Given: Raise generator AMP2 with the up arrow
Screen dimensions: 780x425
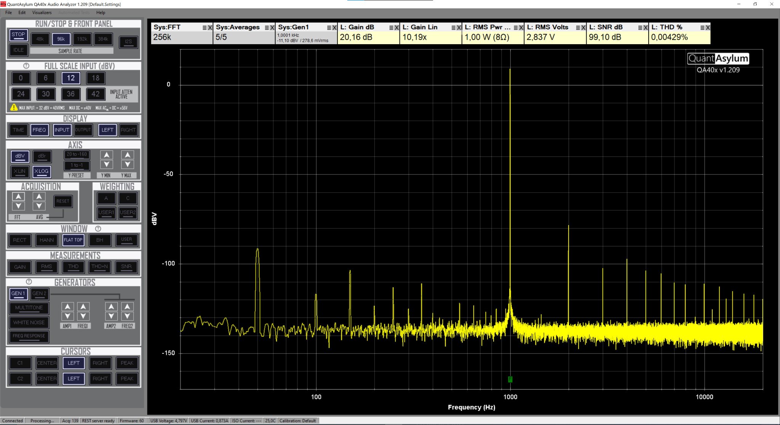Looking at the screenshot, I should pyautogui.click(x=111, y=307).
